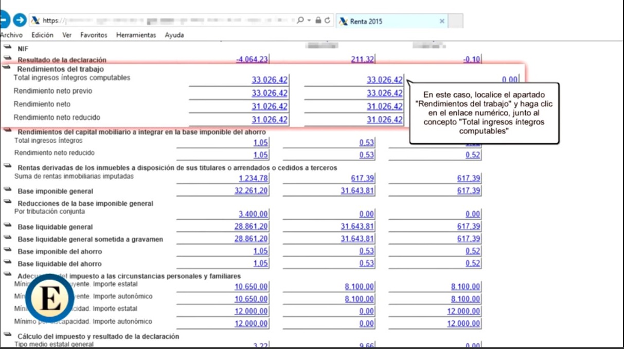Click second-column 33.026,42 in Total ingresos íntegros computables

tap(385, 80)
